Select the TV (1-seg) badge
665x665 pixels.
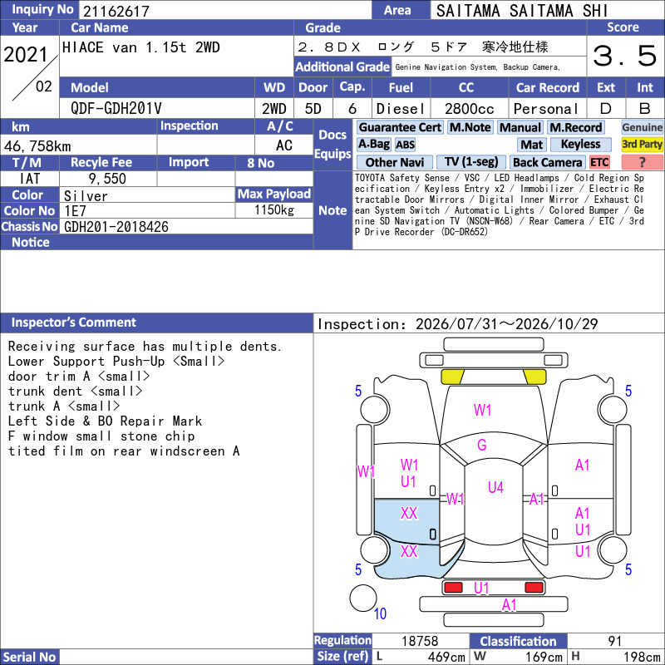coord(470,162)
